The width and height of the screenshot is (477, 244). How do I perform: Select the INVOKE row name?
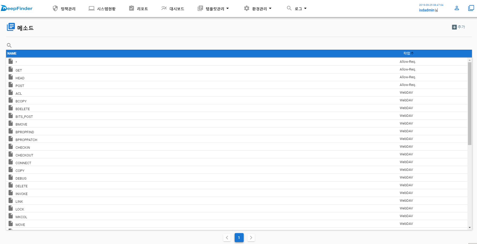tap(22, 194)
